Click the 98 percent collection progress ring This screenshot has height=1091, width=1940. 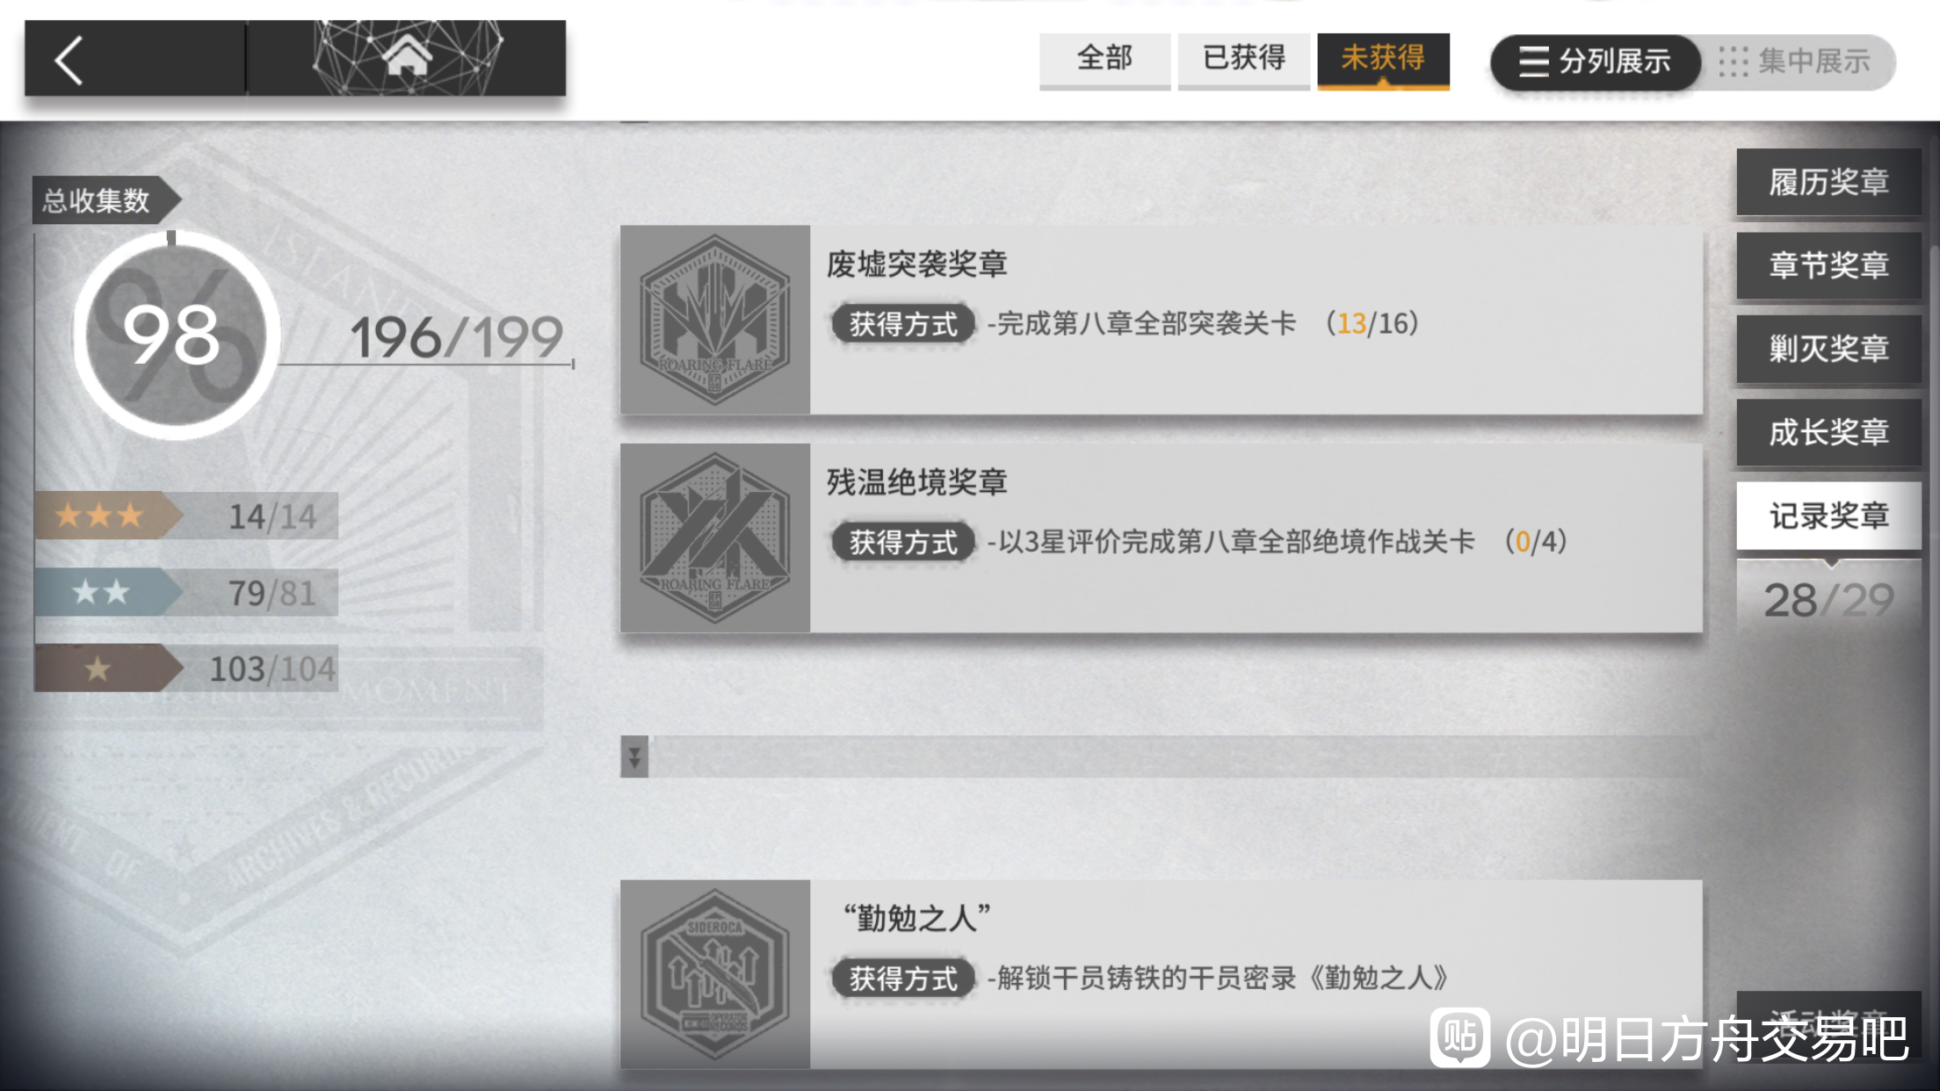point(177,335)
